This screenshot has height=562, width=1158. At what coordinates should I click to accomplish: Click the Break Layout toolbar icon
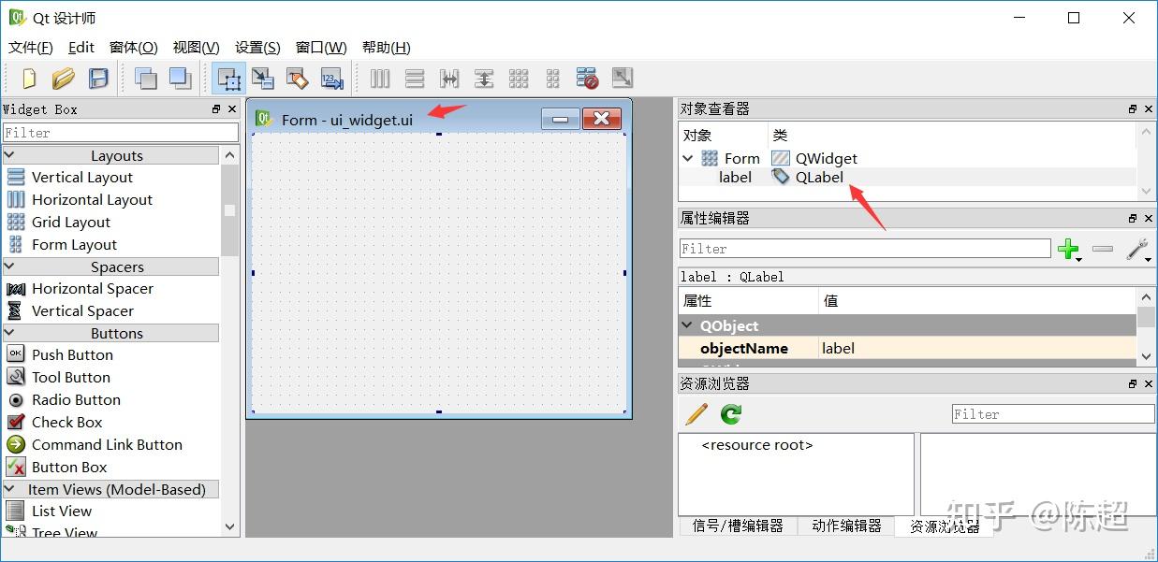pyautogui.click(x=588, y=79)
